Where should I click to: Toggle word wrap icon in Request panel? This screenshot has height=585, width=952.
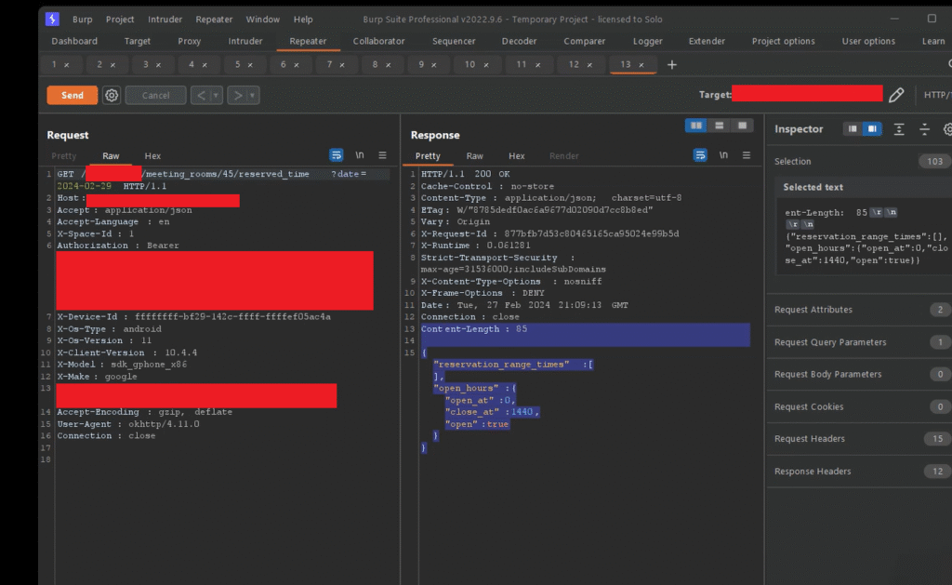tap(337, 155)
